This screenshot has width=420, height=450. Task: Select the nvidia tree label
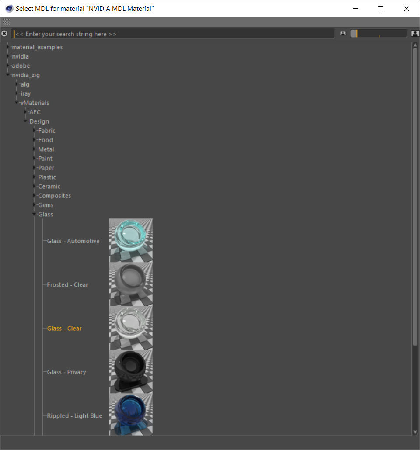[20, 56]
